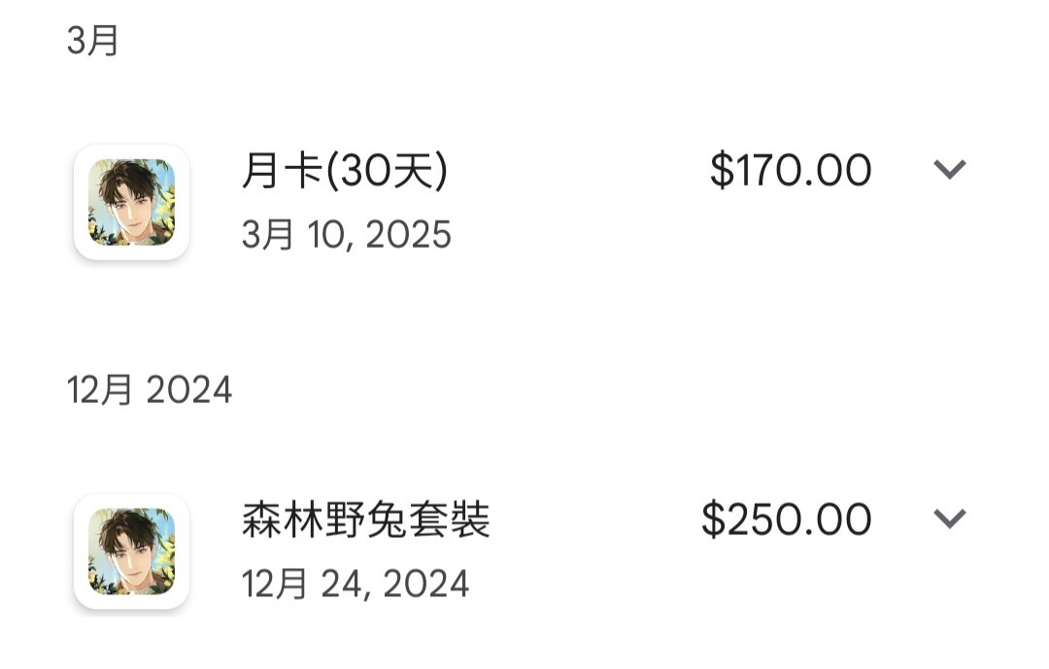Expand the $170.00 purchase details chevron
This screenshot has height=669, width=1049.
coord(949,169)
